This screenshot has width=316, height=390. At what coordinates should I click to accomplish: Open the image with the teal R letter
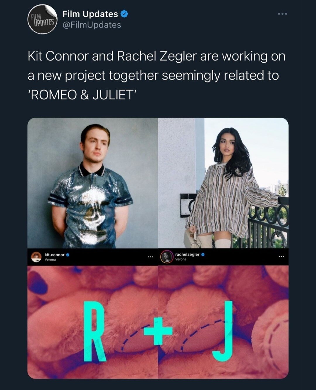tap(92, 322)
